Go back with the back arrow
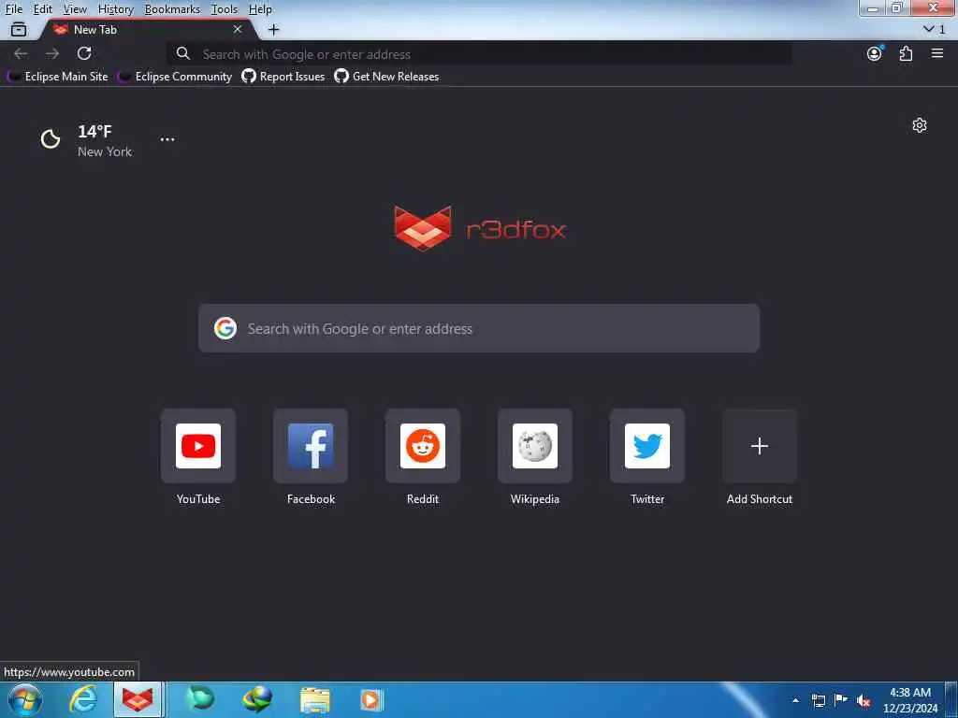Image resolution: width=958 pixels, height=718 pixels. coord(21,53)
